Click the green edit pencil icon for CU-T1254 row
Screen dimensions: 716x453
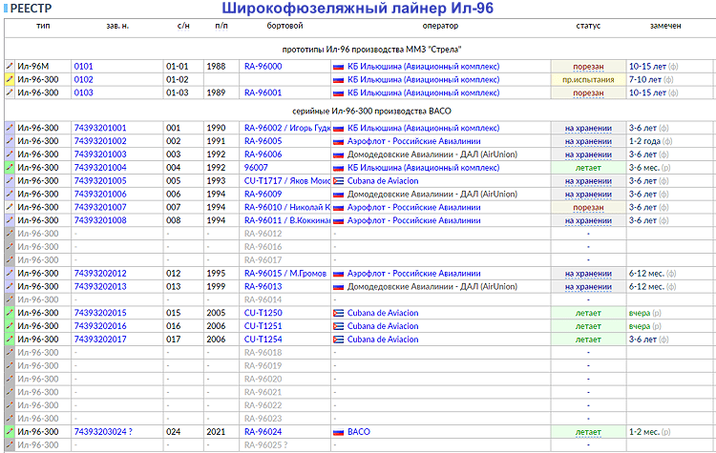coord(10,340)
